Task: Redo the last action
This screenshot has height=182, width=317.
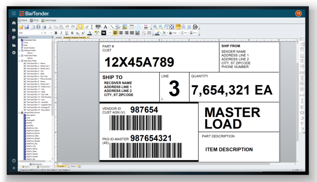Action: (73, 27)
